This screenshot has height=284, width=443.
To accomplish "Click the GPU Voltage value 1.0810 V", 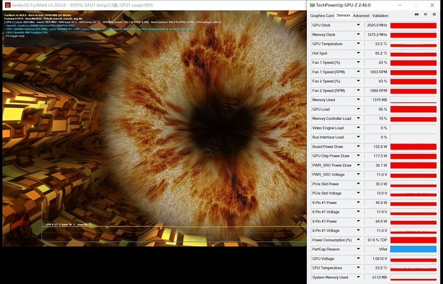I will (376, 258).
